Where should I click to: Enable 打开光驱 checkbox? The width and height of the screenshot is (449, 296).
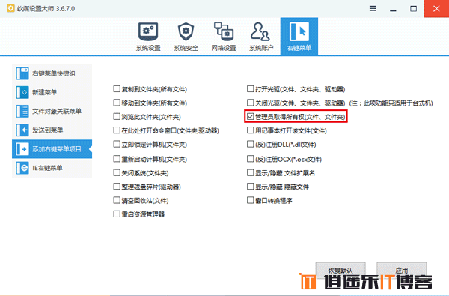(x=250, y=89)
